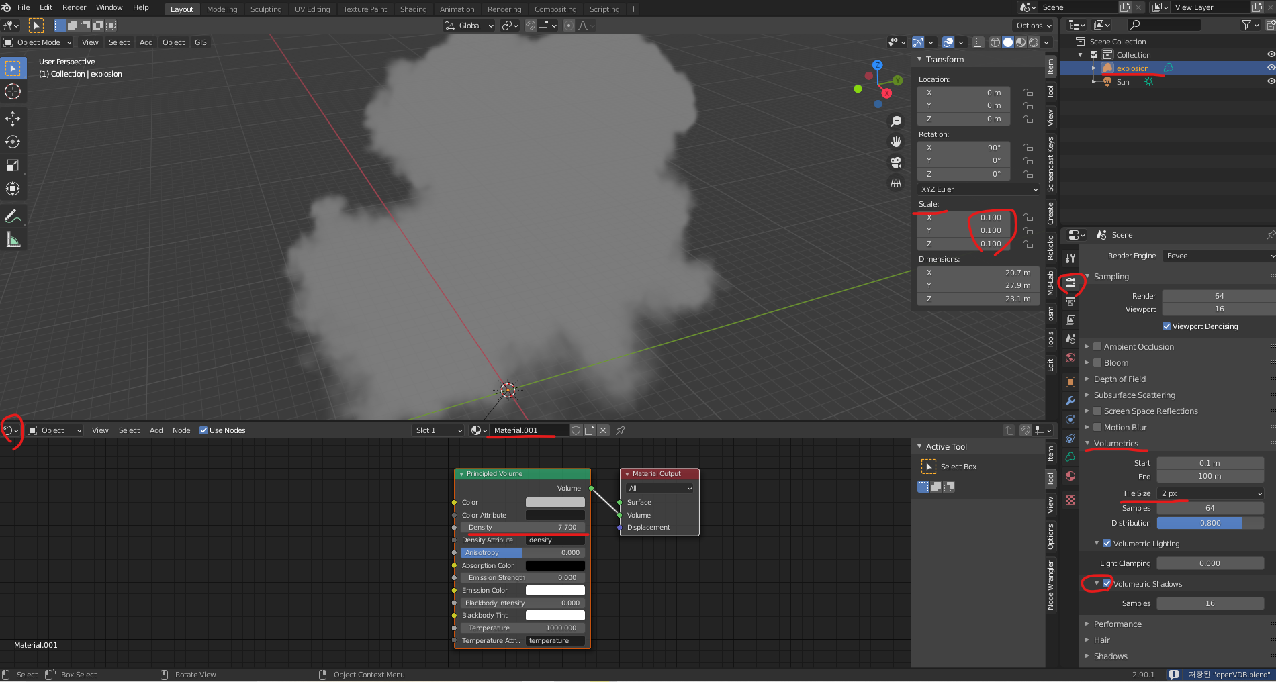This screenshot has height=682, width=1276.
Task: Activate the Move tool
Action: click(x=13, y=119)
